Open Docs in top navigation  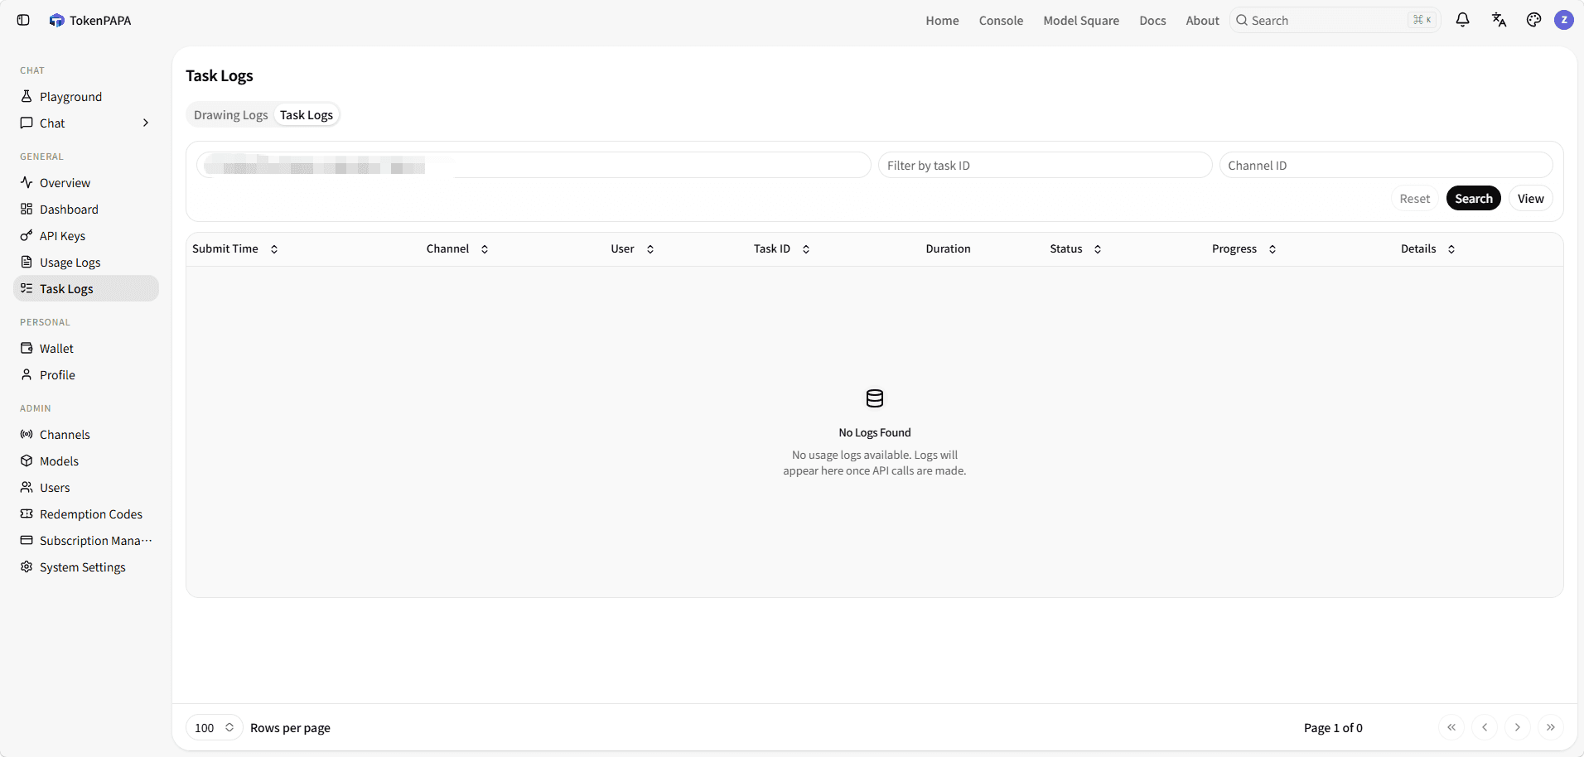pos(1152,20)
